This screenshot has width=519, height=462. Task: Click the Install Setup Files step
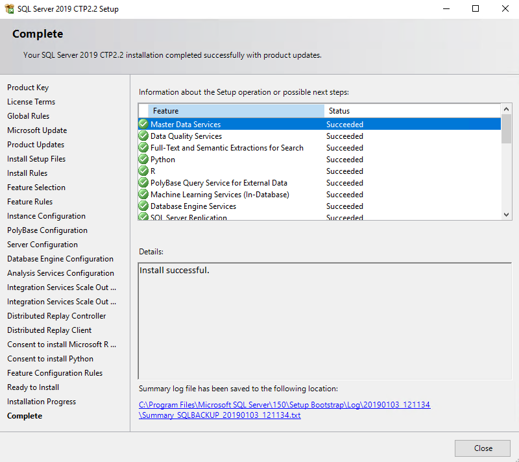click(x=36, y=159)
